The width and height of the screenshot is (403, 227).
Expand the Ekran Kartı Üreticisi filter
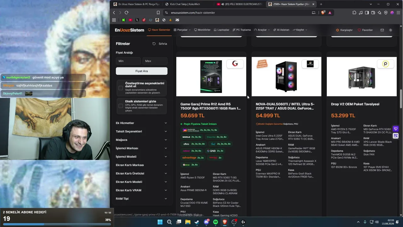(141, 173)
